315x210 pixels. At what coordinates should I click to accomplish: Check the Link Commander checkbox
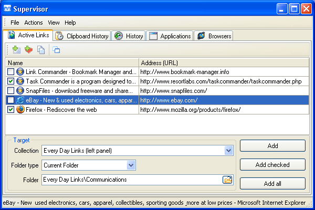pyautogui.click(x=10, y=72)
